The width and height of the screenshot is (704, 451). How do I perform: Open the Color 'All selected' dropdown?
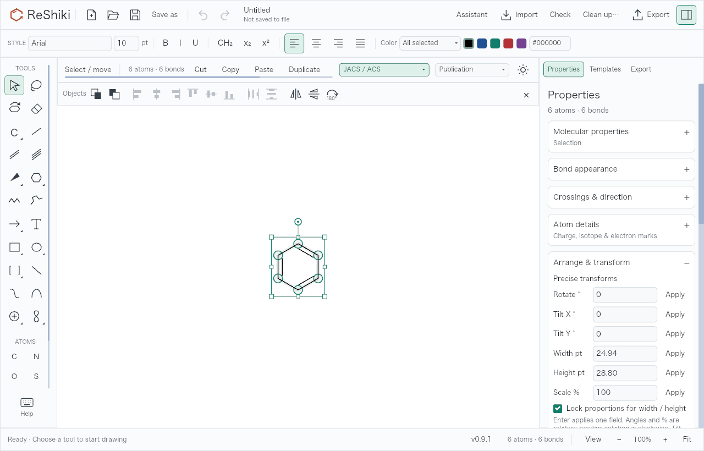pos(430,43)
